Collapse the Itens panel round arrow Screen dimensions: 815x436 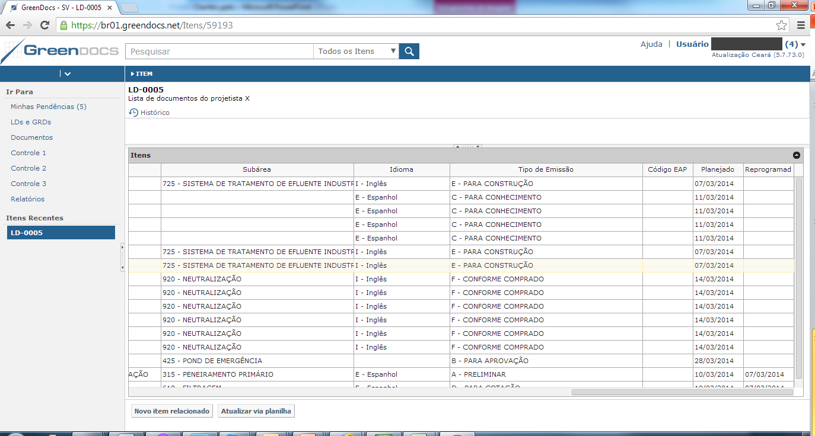pyautogui.click(x=797, y=155)
